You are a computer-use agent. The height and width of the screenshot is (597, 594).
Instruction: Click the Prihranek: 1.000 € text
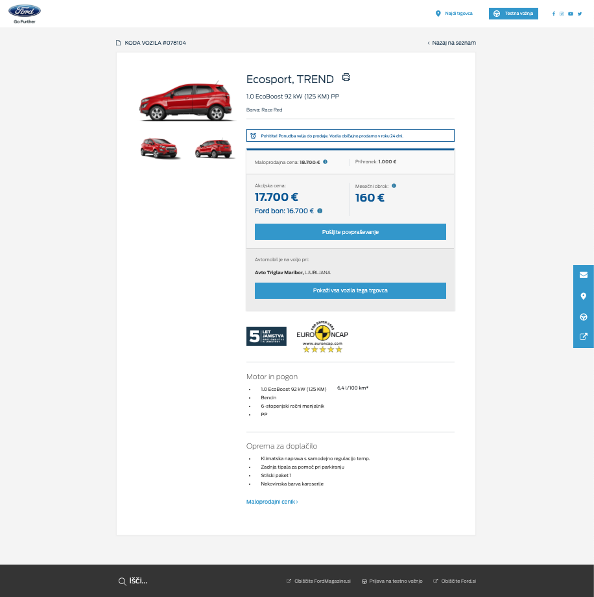pos(375,162)
